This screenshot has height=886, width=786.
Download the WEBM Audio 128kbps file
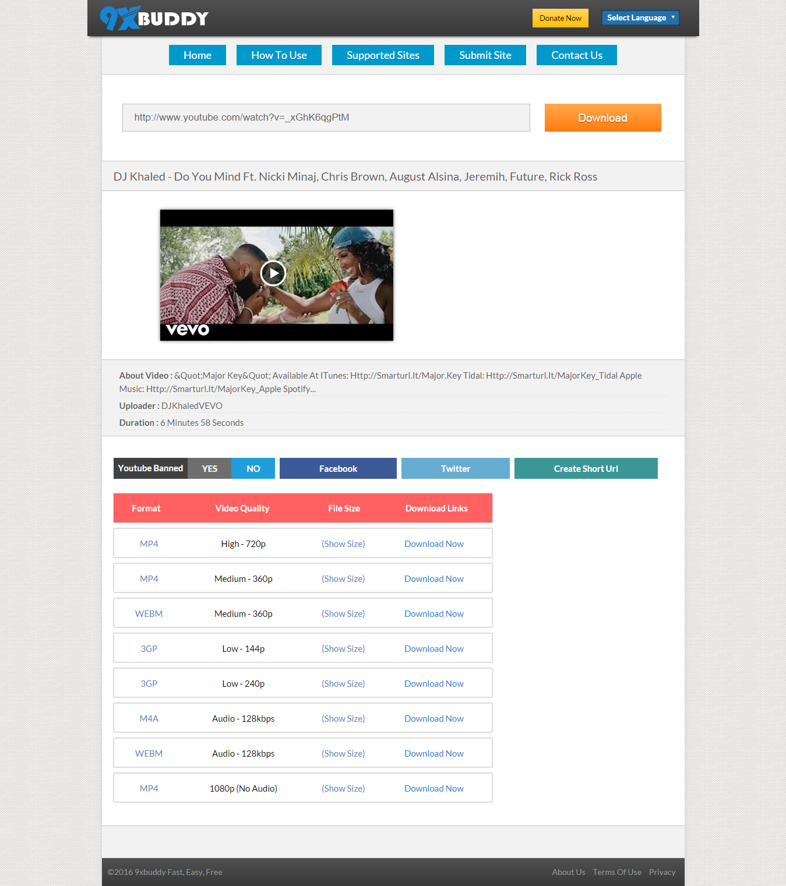click(x=434, y=753)
